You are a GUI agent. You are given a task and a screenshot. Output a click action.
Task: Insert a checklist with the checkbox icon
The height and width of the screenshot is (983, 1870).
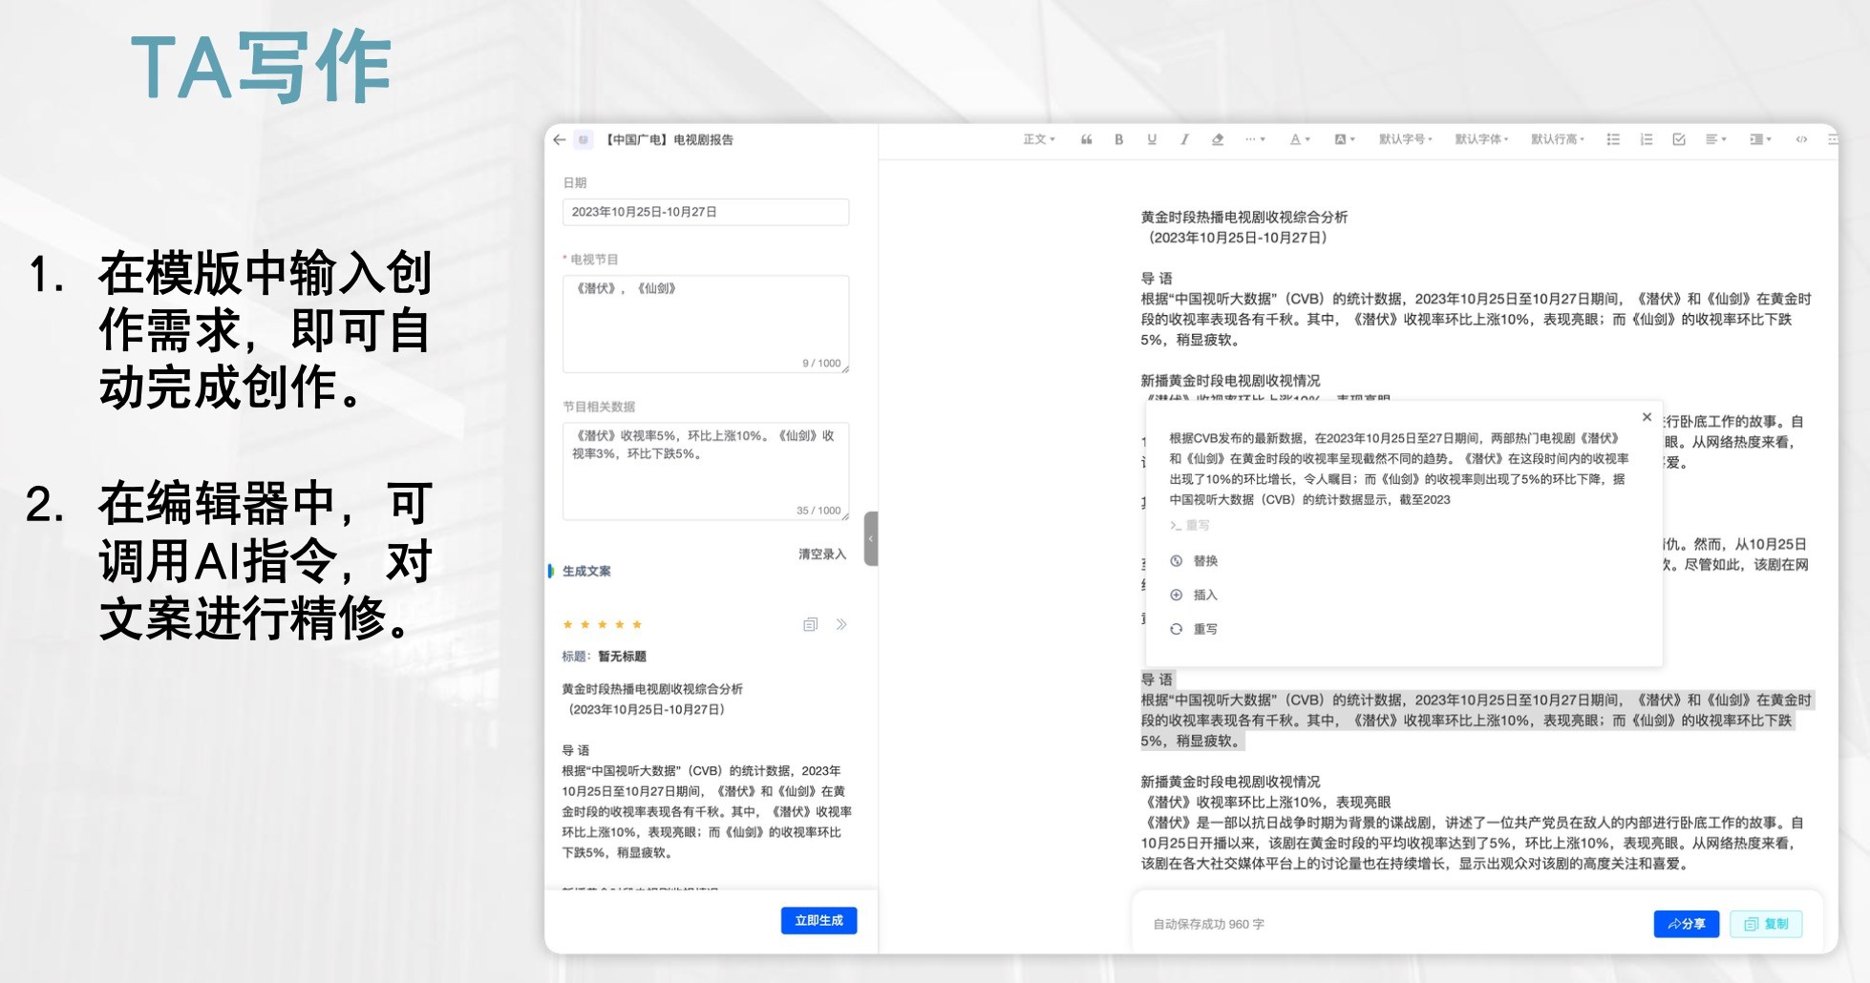pyautogui.click(x=1679, y=139)
